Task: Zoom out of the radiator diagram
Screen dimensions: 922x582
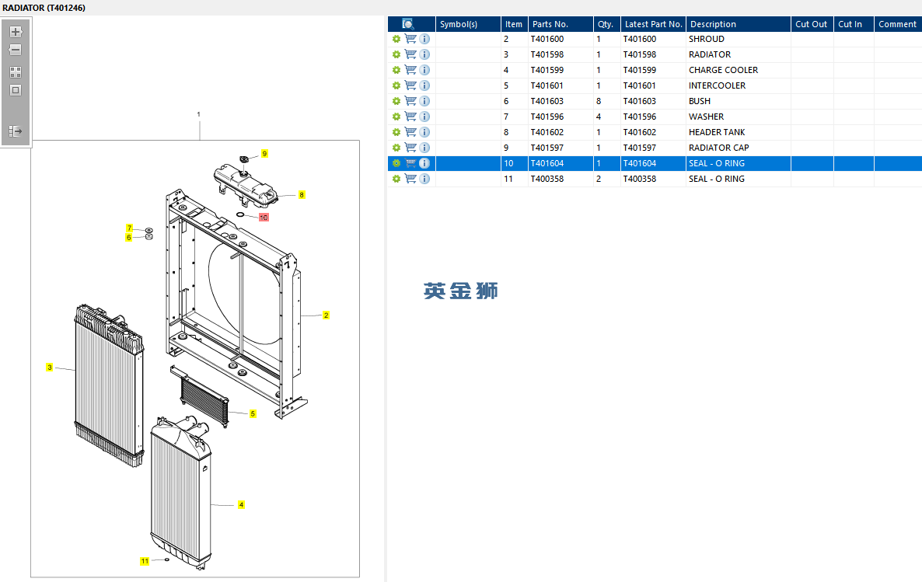Action: pyautogui.click(x=16, y=50)
